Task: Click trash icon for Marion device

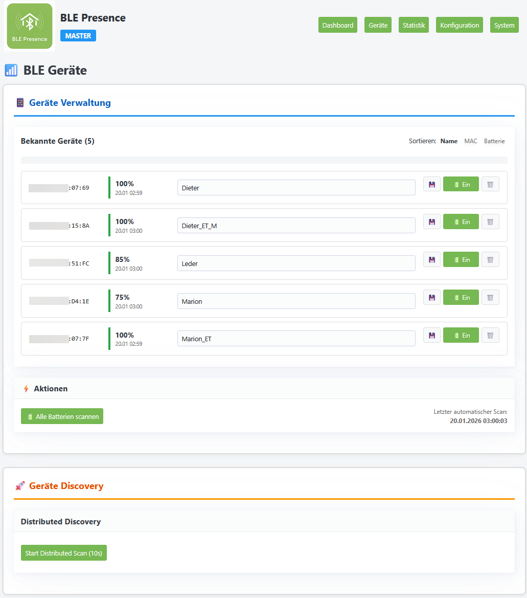Action: 490,298
